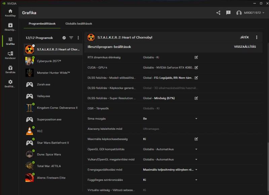Expand the Sima mozgás dropdown
Screen dimensions: 269x195
click(x=196, y=119)
